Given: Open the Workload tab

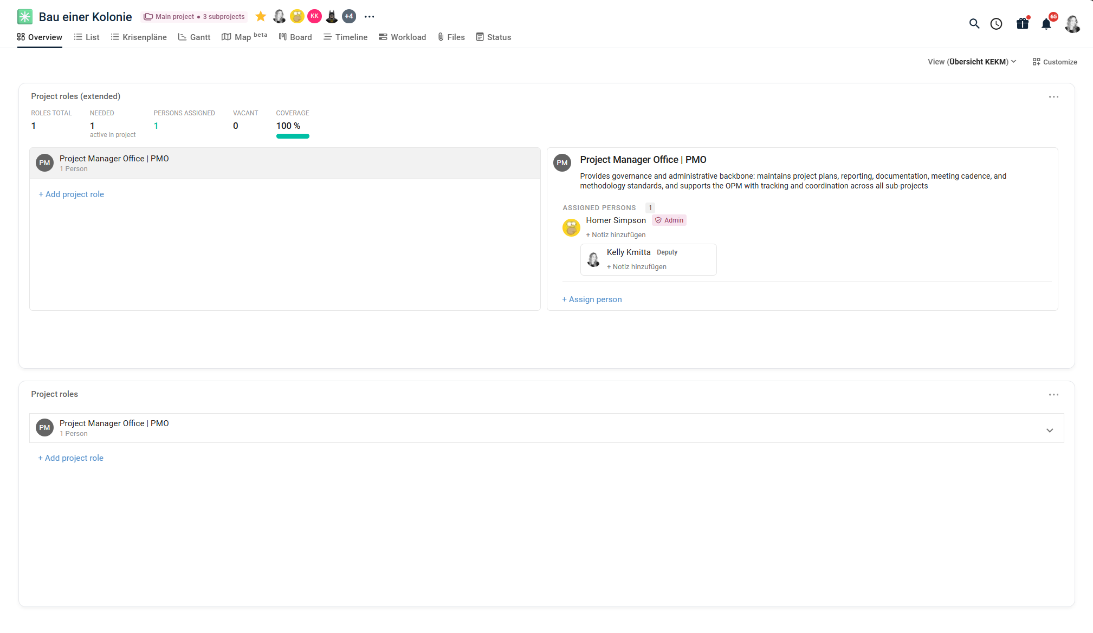Looking at the screenshot, I should click(402, 37).
